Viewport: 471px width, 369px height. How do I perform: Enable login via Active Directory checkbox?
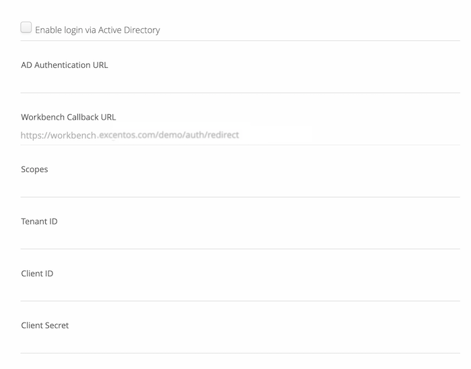(x=26, y=28)
